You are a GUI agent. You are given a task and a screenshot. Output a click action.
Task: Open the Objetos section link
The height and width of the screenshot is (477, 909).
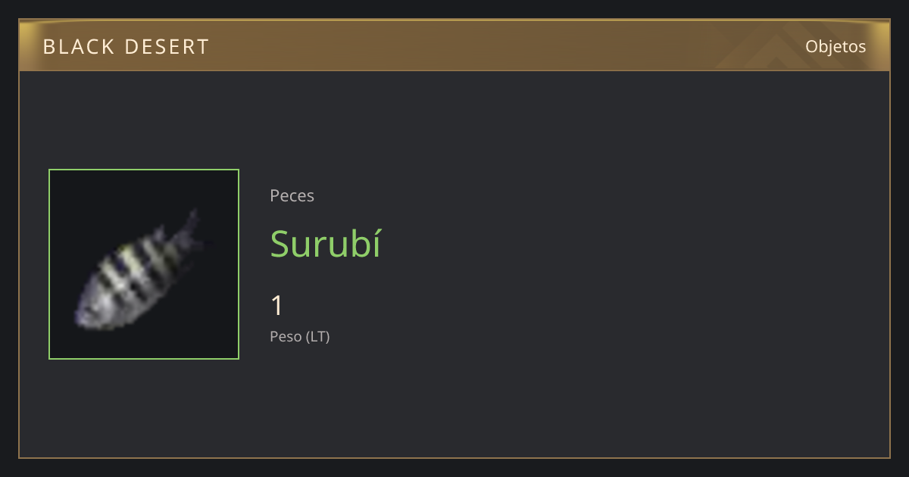[x=836, y=46]
